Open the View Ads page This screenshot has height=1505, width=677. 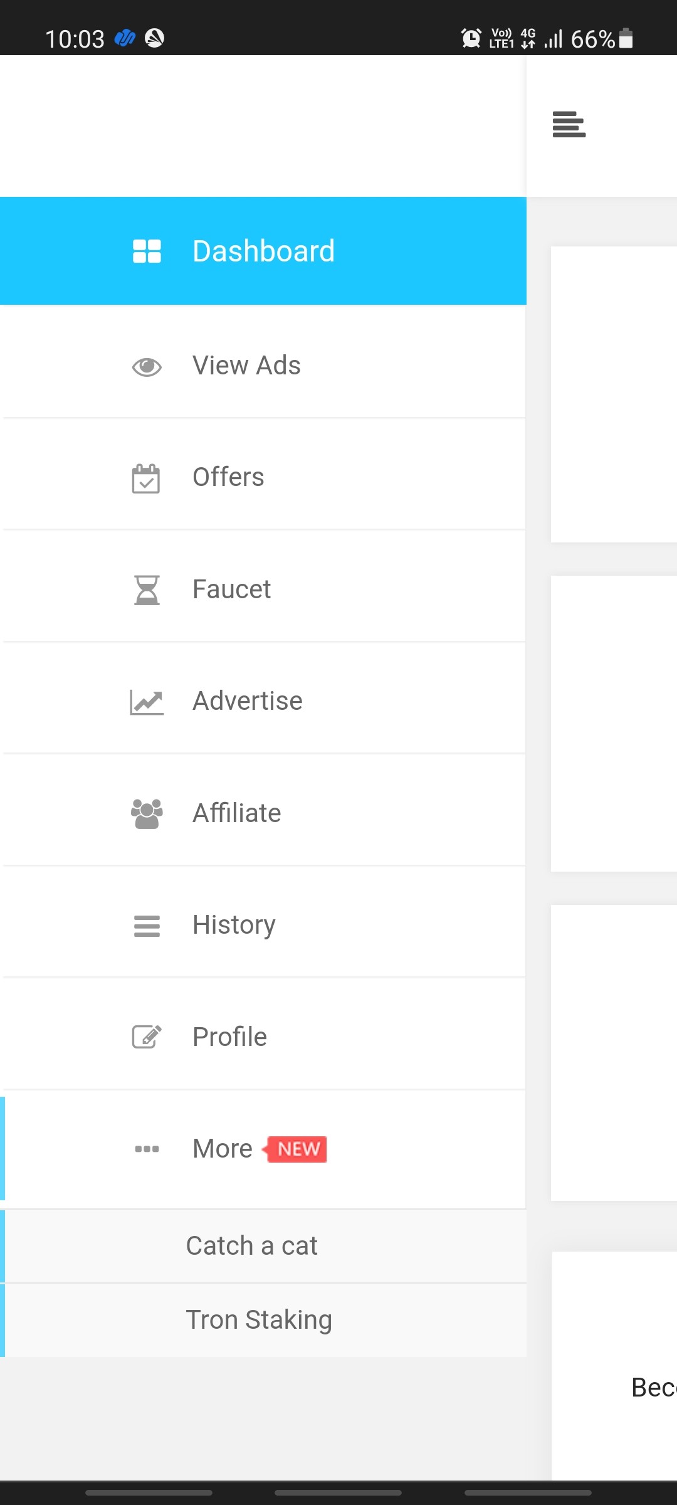265,366
